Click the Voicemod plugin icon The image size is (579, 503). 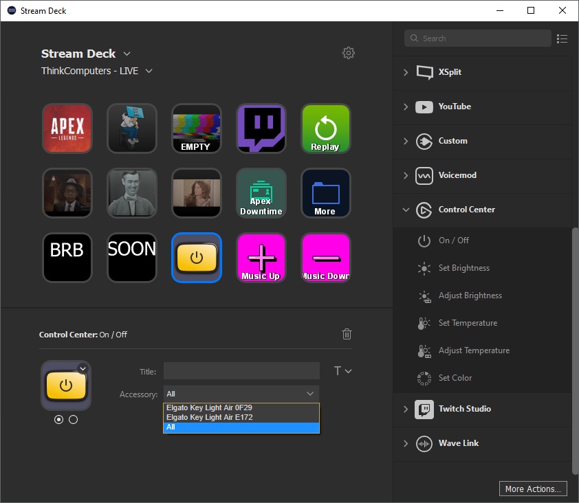click(424, 176)
